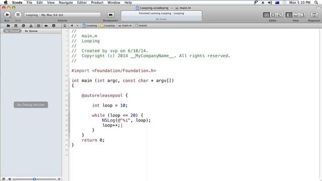
Task: Open the Window menu
Action: (x=114, y=3)
